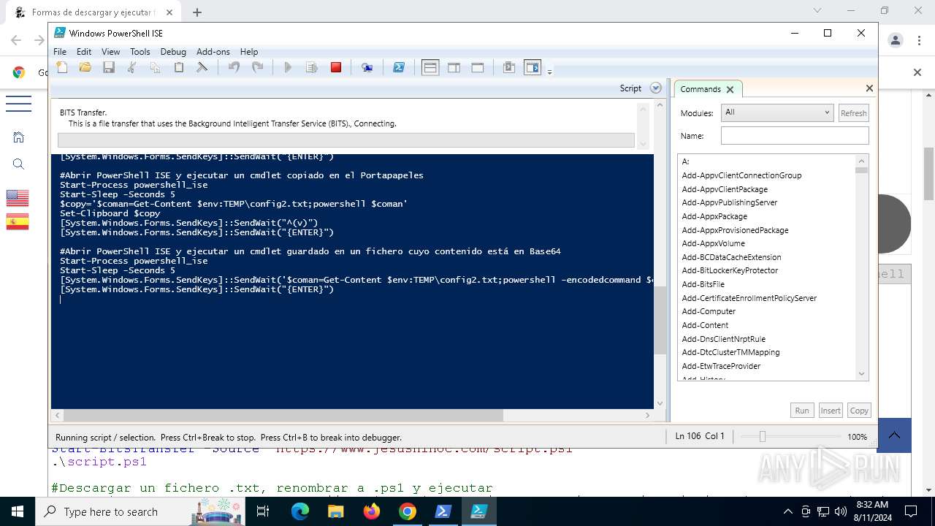The image size is (935, 526).
Task: Select Add-Content in the list
Action: coord(705,325)
